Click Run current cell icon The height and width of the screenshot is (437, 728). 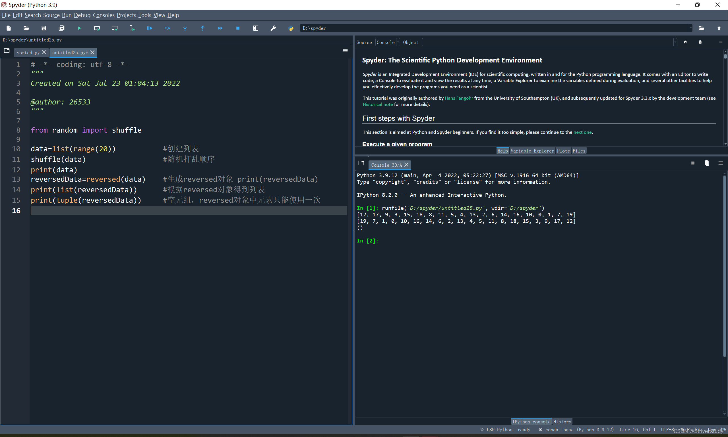pyautogui.click(x=97, y=28)
